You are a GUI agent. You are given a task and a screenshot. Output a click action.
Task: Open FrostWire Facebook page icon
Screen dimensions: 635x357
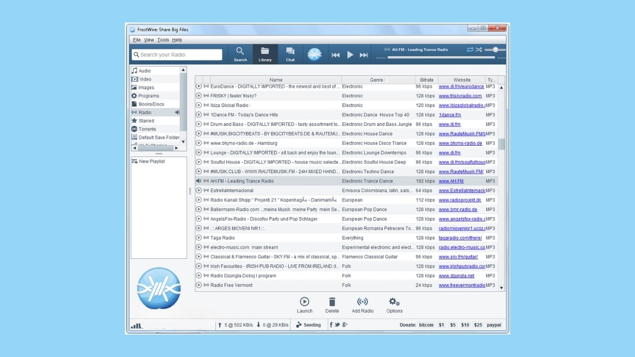[331, 325]
